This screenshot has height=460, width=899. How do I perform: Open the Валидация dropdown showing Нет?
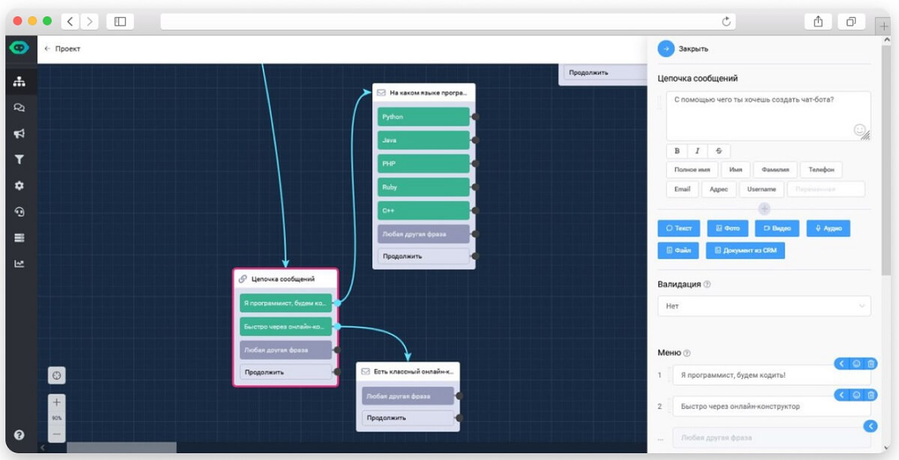tap(763, 306)
